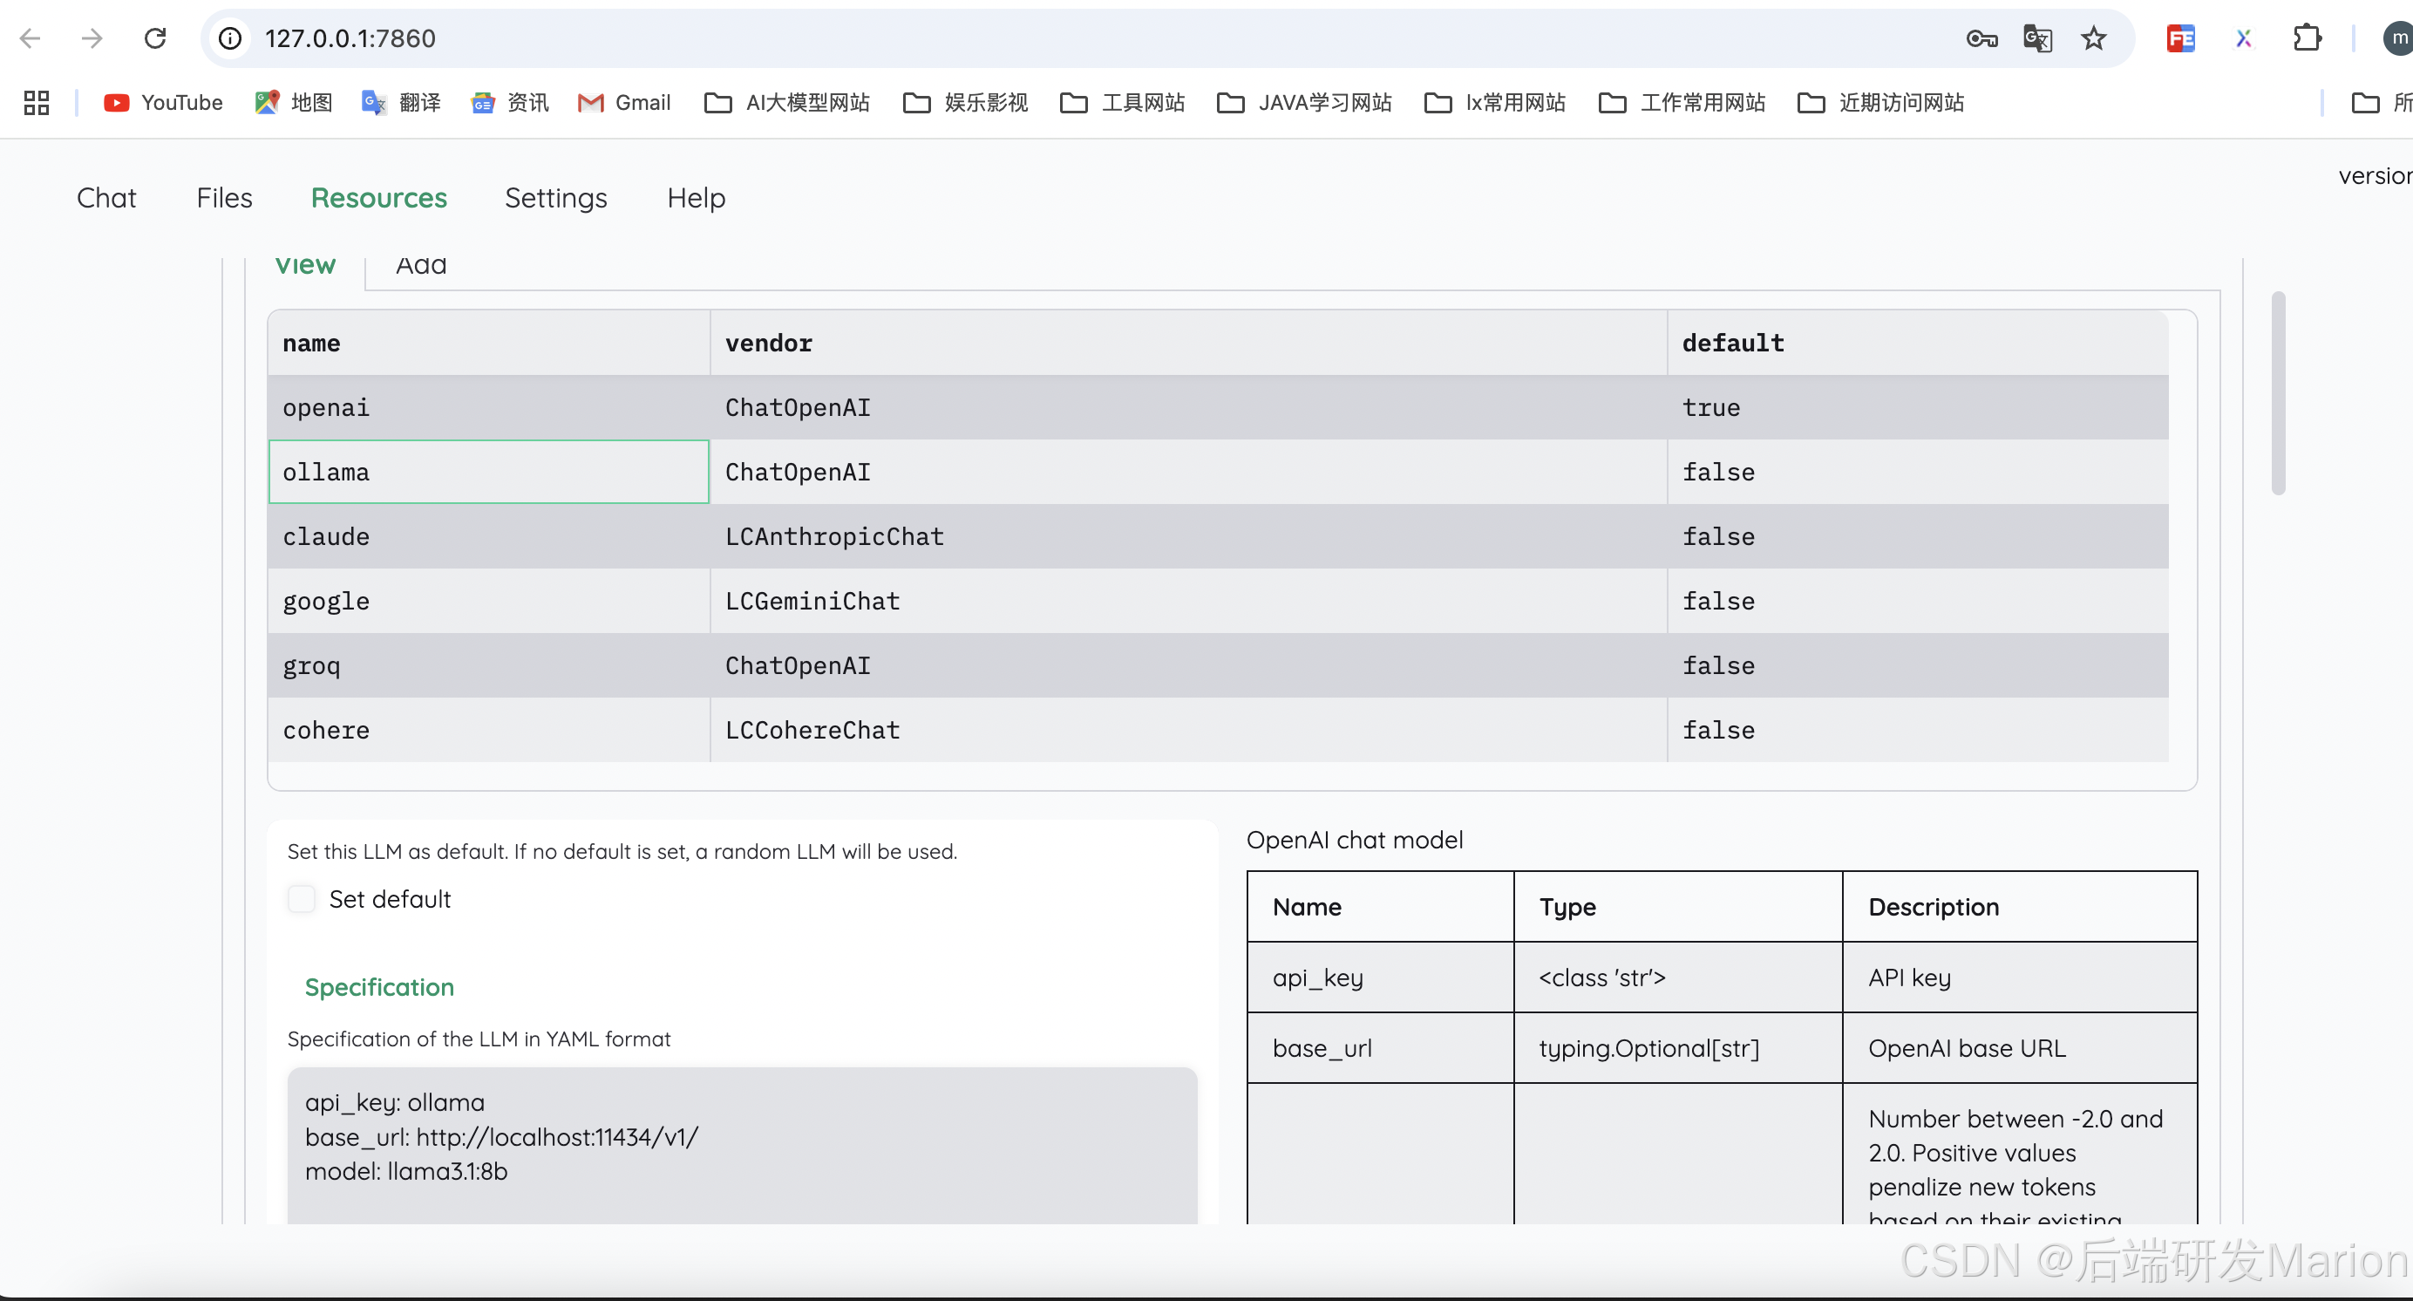Viewport: 2413px width, 1301px height.
Task: Click the browser back arrow
Action: coord(30,38)
